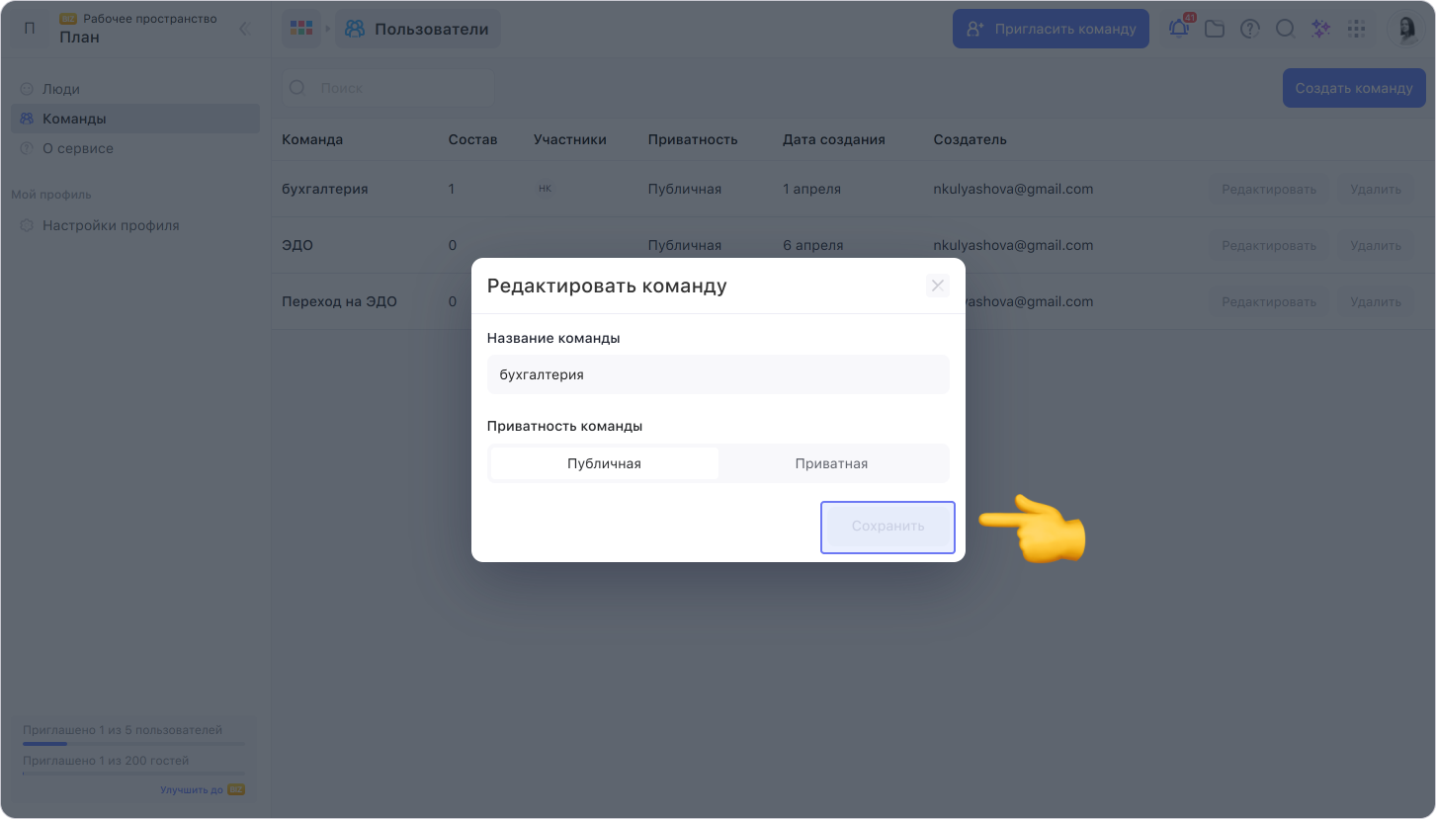Open the grid apps menu icon
Viewport: 1436px width, 819px height.
1356,29
